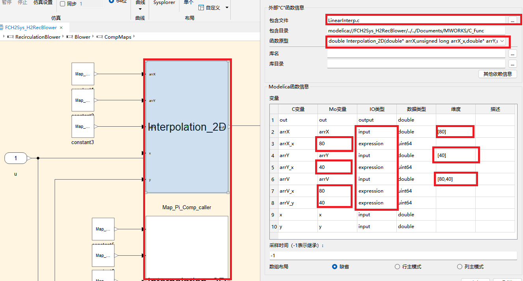Select 行主模式 array layout radio button
Image resolution: width=523 pixels, height=281 pixels.
click(x=397, y=267)
